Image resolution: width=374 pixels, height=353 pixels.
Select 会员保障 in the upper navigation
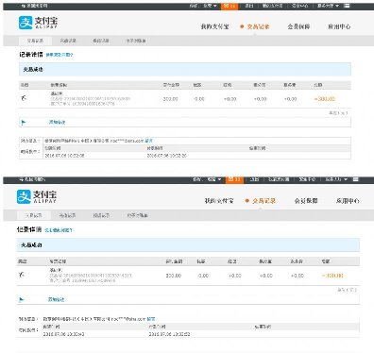pos(298,26)
